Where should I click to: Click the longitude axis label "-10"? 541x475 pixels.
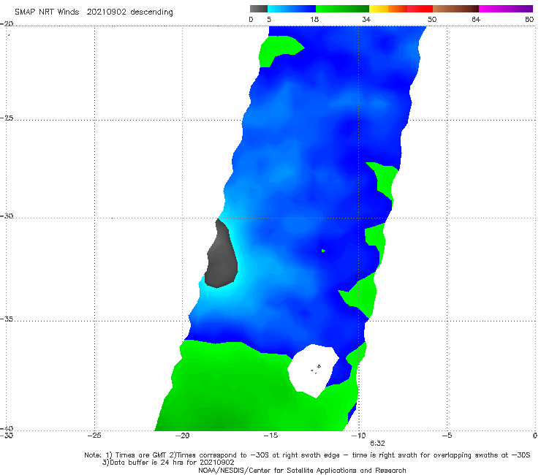click(358, 436)
